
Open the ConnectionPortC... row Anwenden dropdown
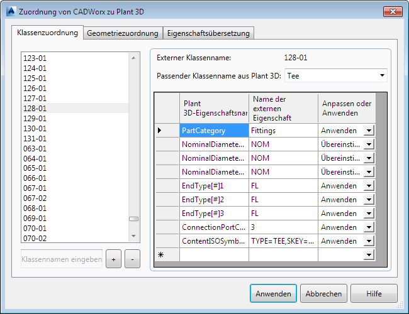pos(369,227)
